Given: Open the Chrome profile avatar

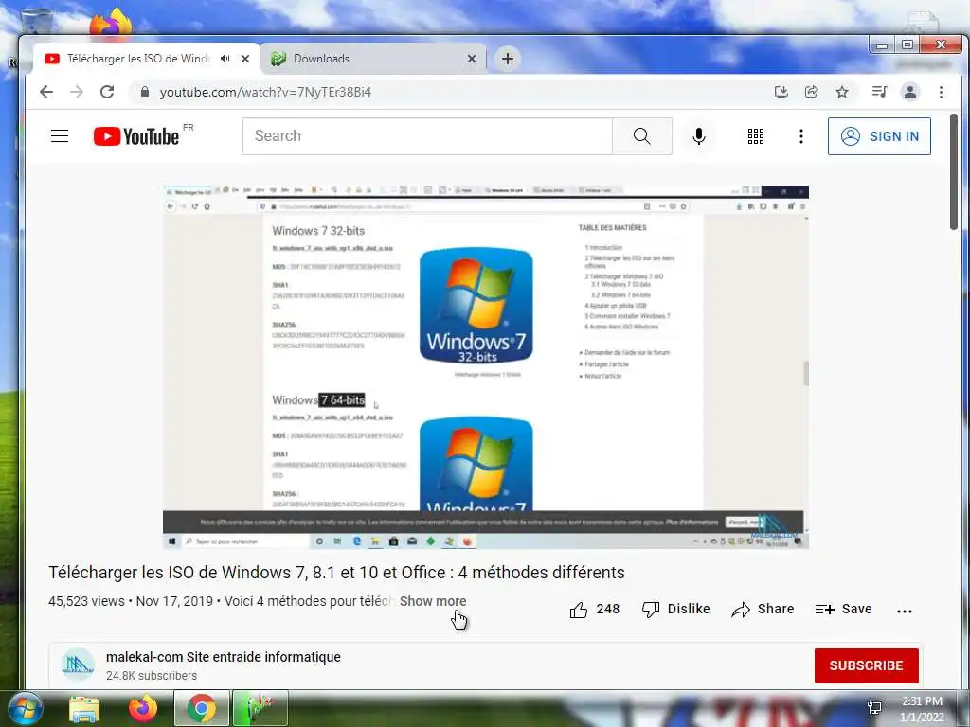Looking at the screenshot, I should (910, 92).
